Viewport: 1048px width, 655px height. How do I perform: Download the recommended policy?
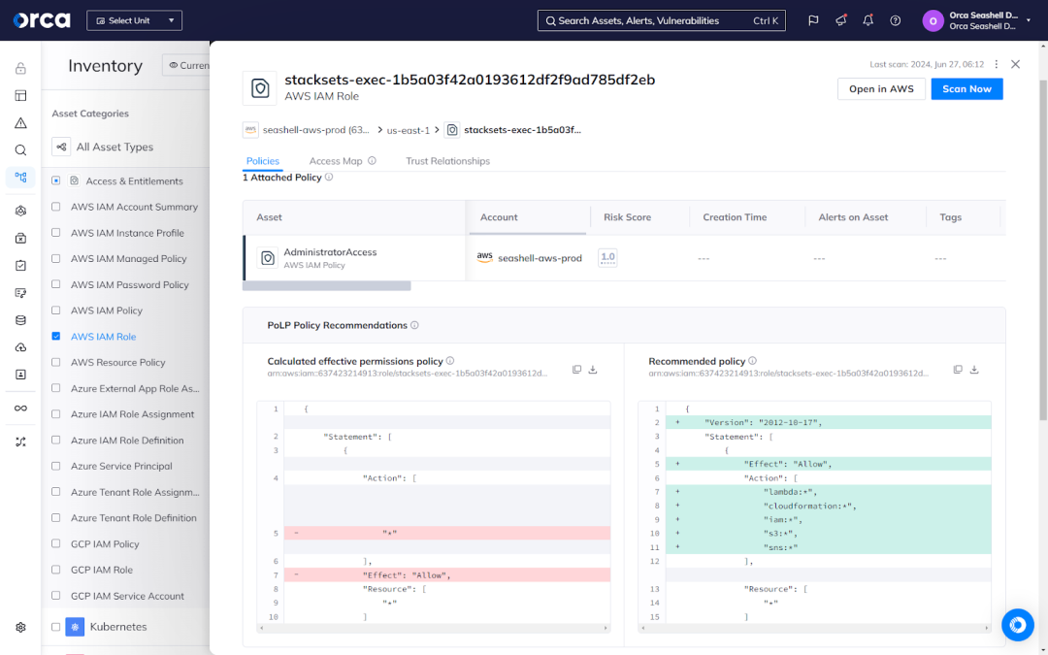pos(974,370)
